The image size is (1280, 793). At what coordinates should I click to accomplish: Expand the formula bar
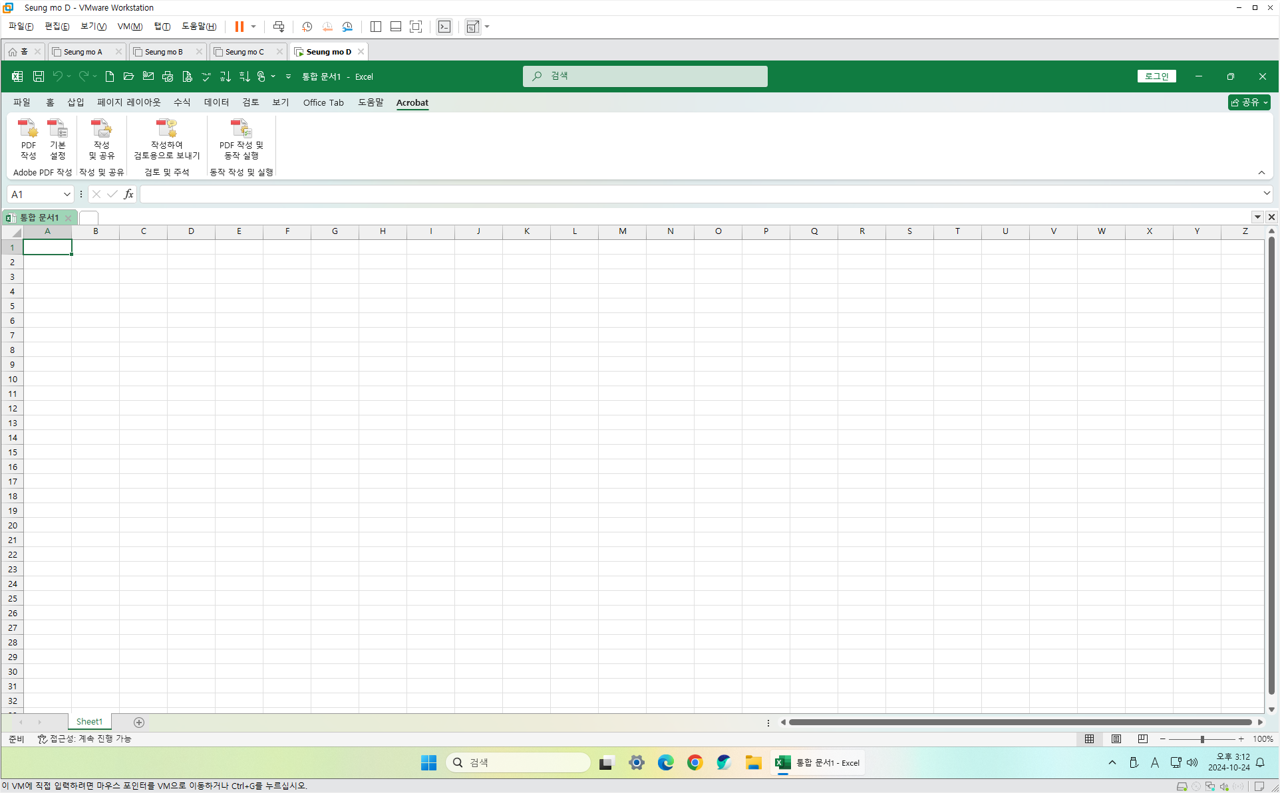point(1266,193)
